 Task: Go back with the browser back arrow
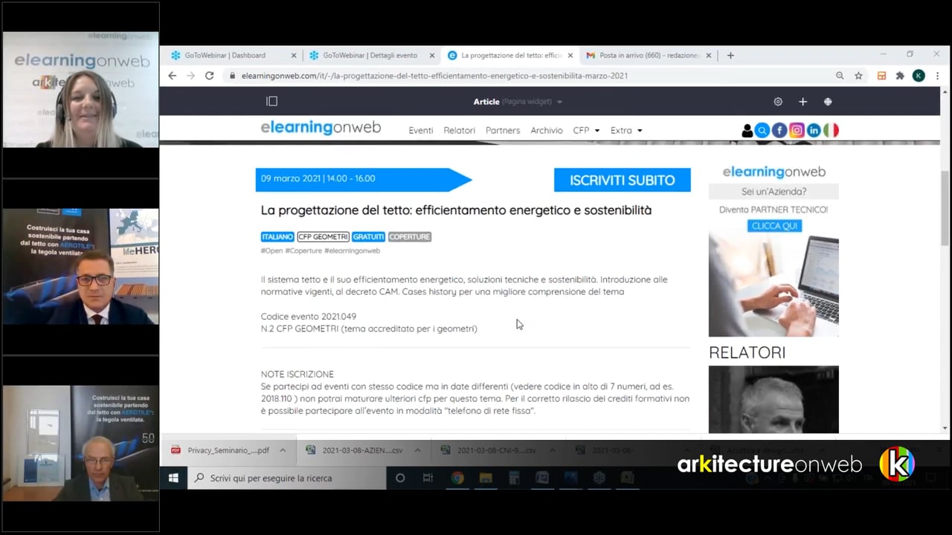[x=173, y=76]
